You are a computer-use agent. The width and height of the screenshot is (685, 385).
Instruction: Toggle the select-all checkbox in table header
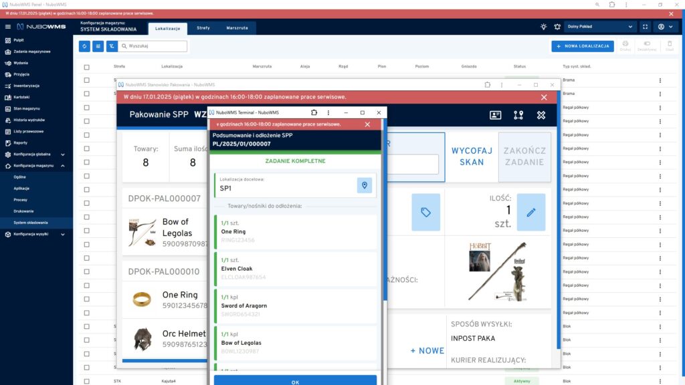click(x=86, y=67)
